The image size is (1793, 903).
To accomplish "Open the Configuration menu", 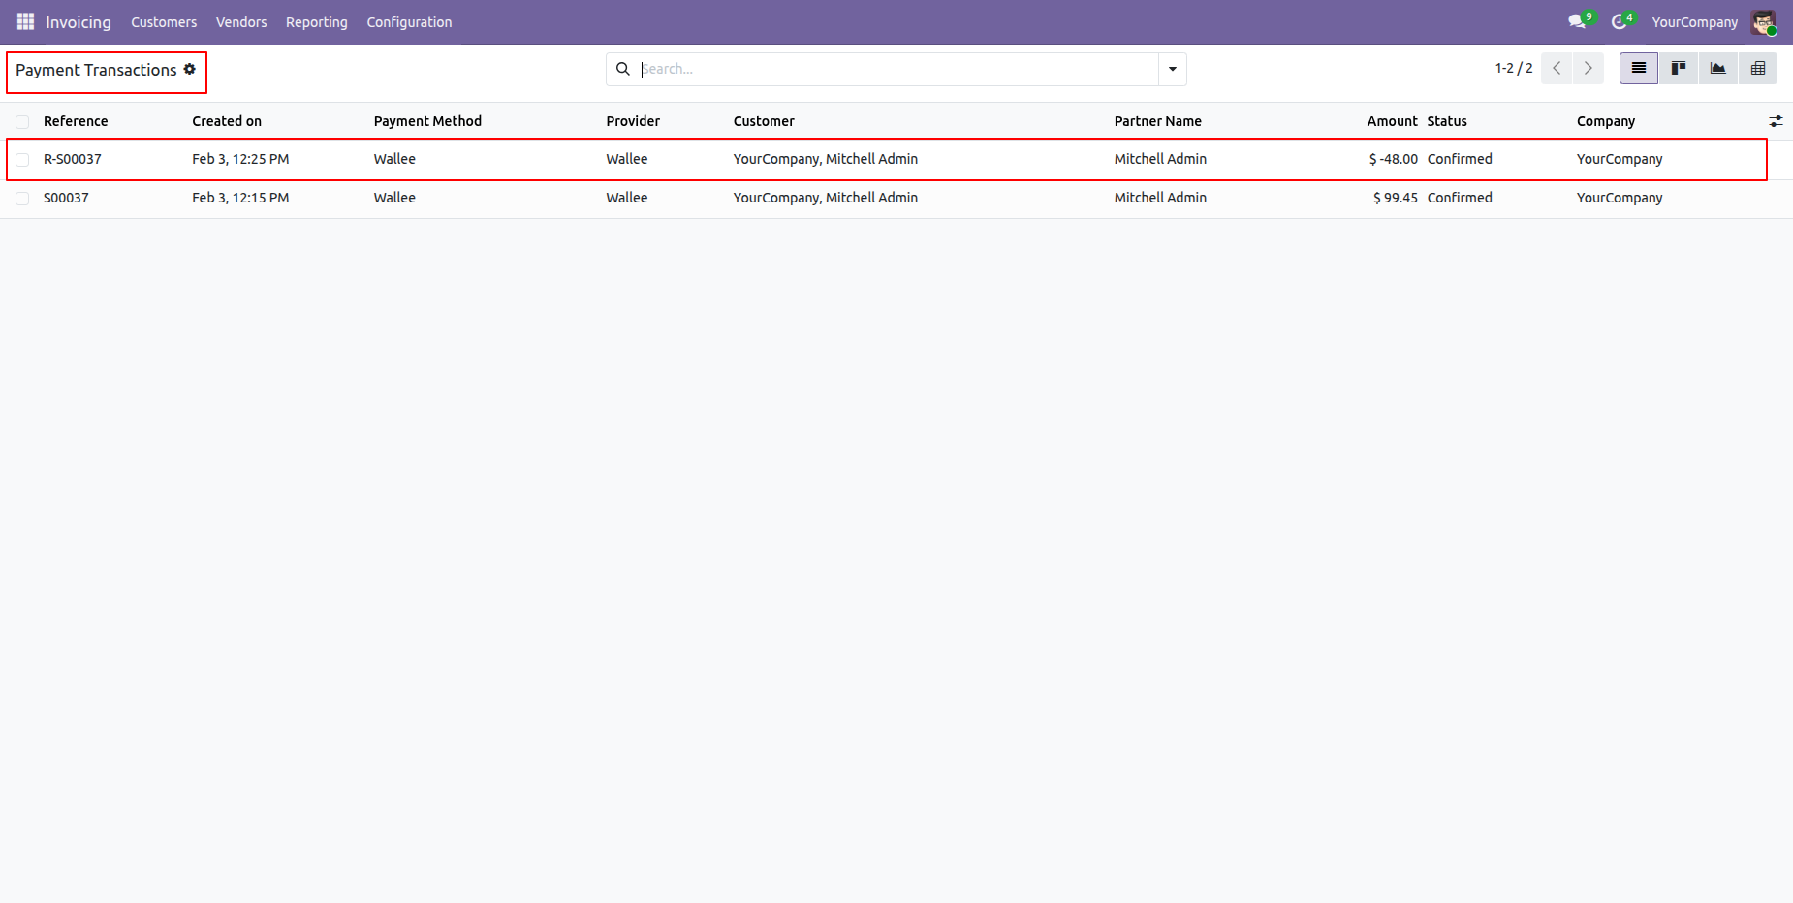I will point(409,22).
